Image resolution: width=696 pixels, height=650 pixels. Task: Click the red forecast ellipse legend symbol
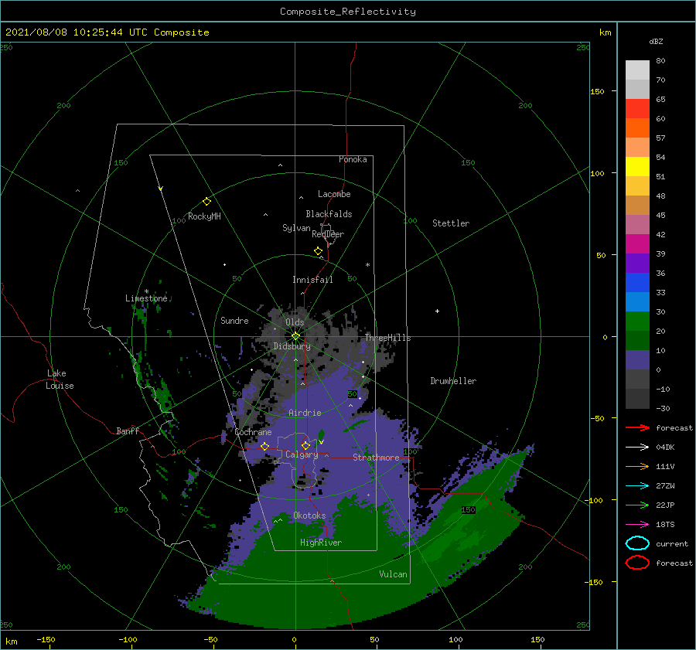coord(637,563)
